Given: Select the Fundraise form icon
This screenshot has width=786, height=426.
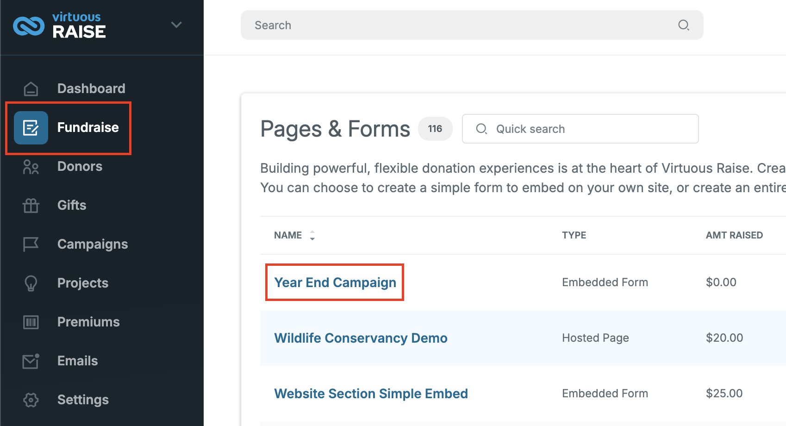Looking at the screenshot, I should (31, 128).
